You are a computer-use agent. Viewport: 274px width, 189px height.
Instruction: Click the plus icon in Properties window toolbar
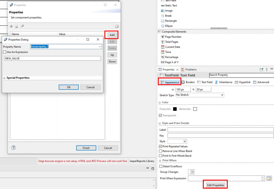[x=11, y=26]
